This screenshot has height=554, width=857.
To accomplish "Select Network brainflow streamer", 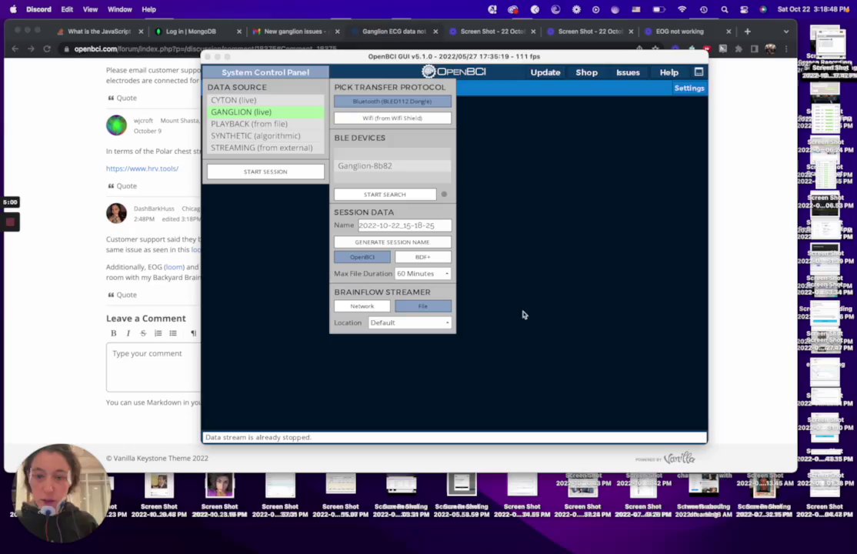I will point(362,306).
